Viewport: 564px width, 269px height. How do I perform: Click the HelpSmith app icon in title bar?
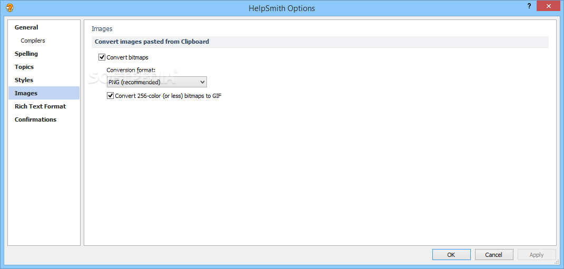click(9, 7)
